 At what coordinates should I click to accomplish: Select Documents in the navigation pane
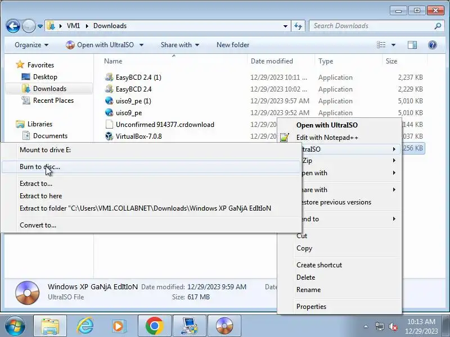pos(50,136)
